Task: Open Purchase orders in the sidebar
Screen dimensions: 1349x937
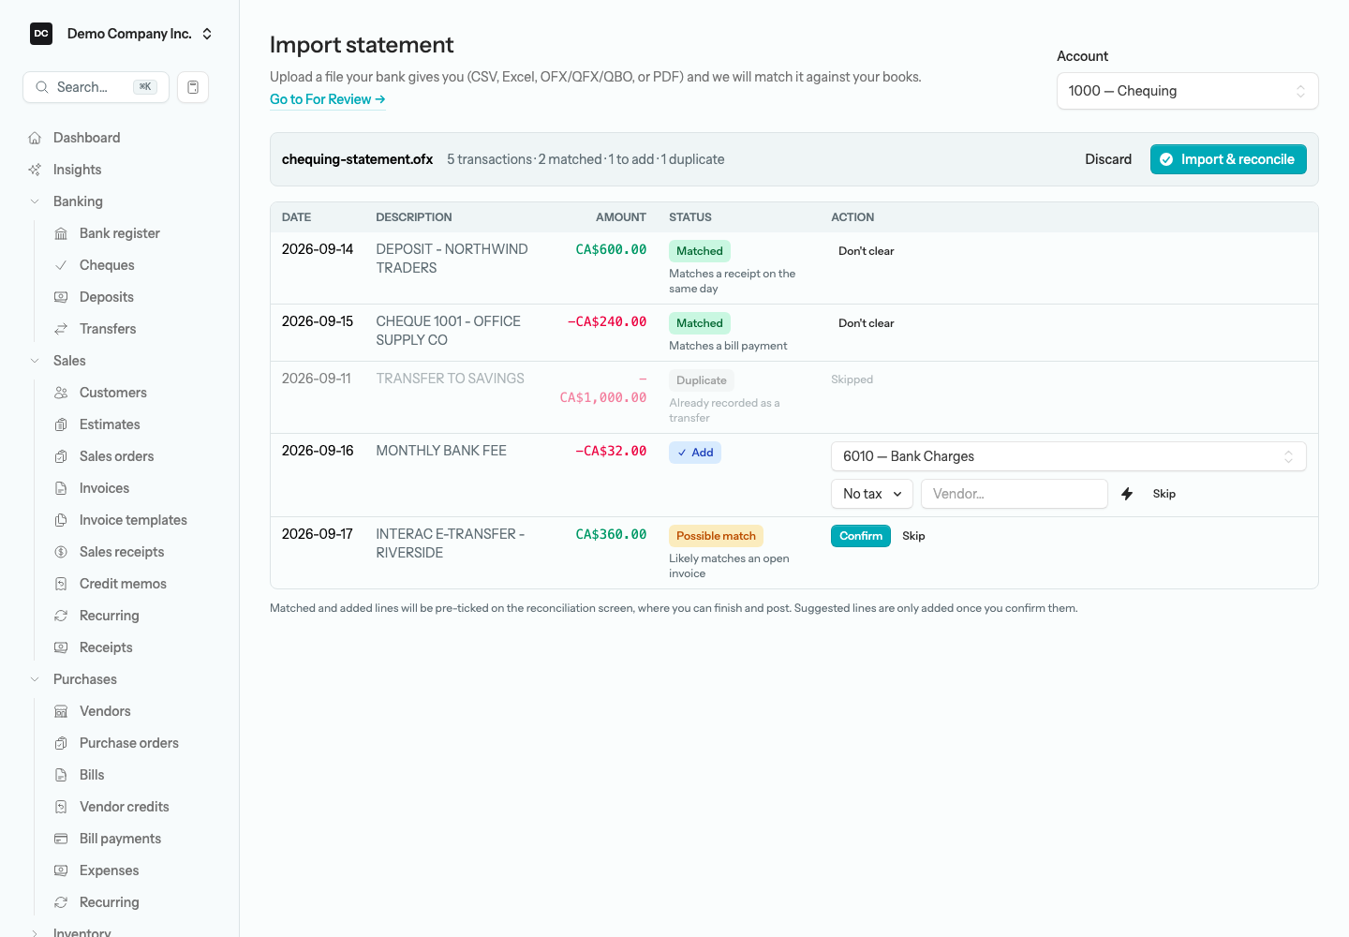Action: [129, 743]
